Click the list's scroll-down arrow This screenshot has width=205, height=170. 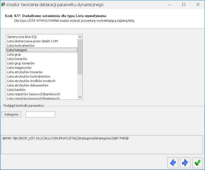[80, 97]
